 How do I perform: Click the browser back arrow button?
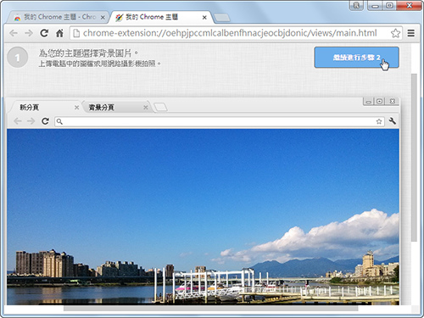tap(14, 33)
